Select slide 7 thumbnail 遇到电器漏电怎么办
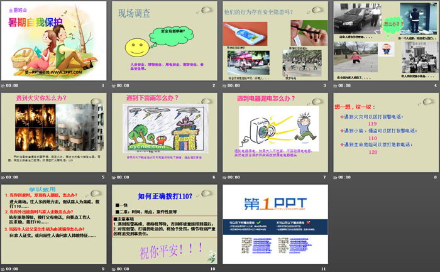The image size is (440, 272). 275,133
